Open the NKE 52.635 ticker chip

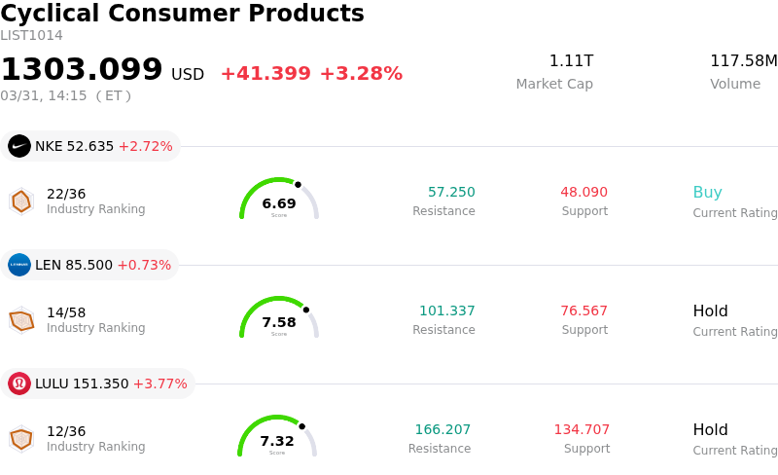click(90, 146)
